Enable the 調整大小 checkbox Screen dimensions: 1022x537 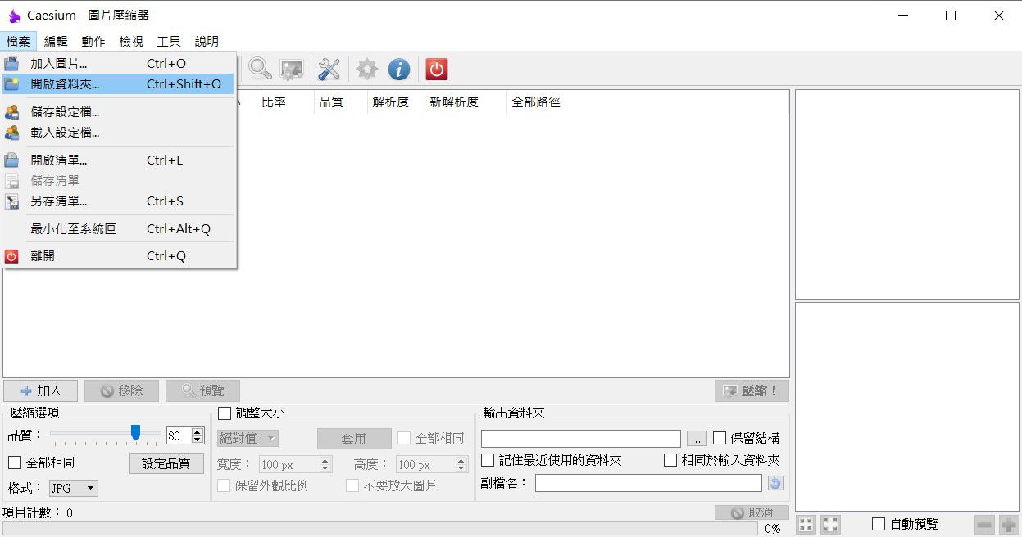coord(225,413)
